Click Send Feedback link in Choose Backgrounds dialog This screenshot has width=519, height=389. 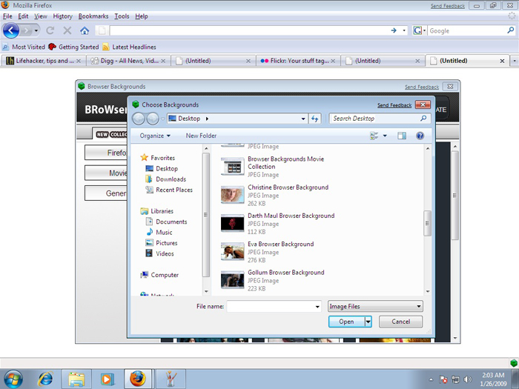point(394,105)
